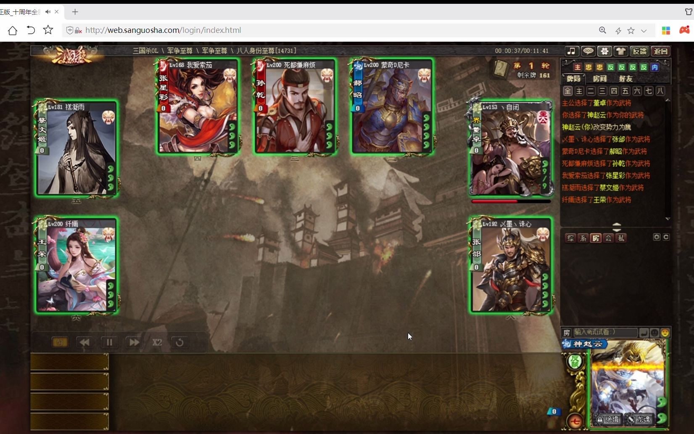The image size is (694, 434).
Task: Open the speech bubble chat icon
Action: pyautogui.click(x=588, y=51)
